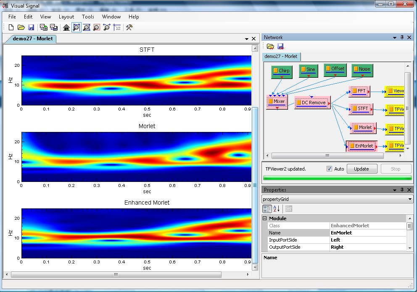Screen dimensions: 417x292
Task: Click the Open folder icon in main toolbar
Action: 21,27
